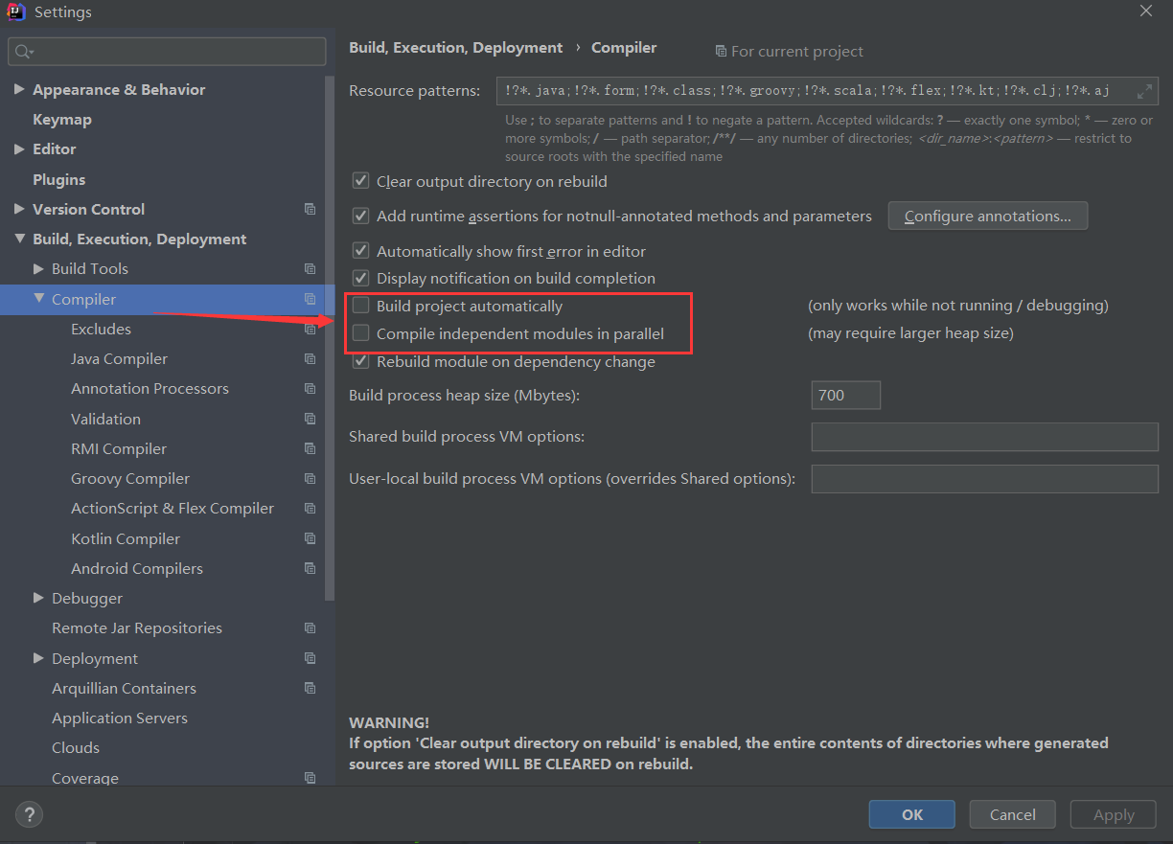The height and width of the screenshot is (844, 1173).
Task: Expand the Version Control section arrow
Action: 19,209
